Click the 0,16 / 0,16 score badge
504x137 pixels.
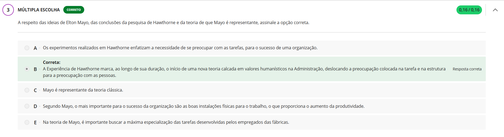click(469, 10)
